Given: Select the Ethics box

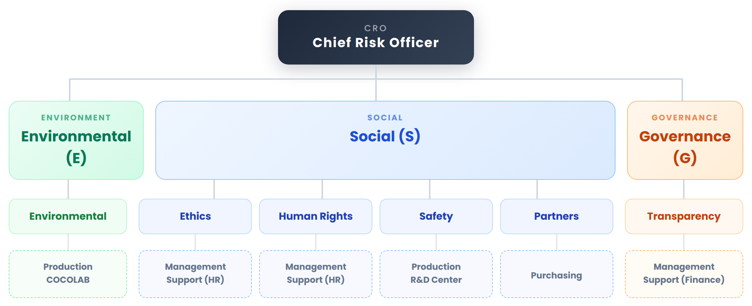Looking at the screenshot, I should click(x=195, y=216).
